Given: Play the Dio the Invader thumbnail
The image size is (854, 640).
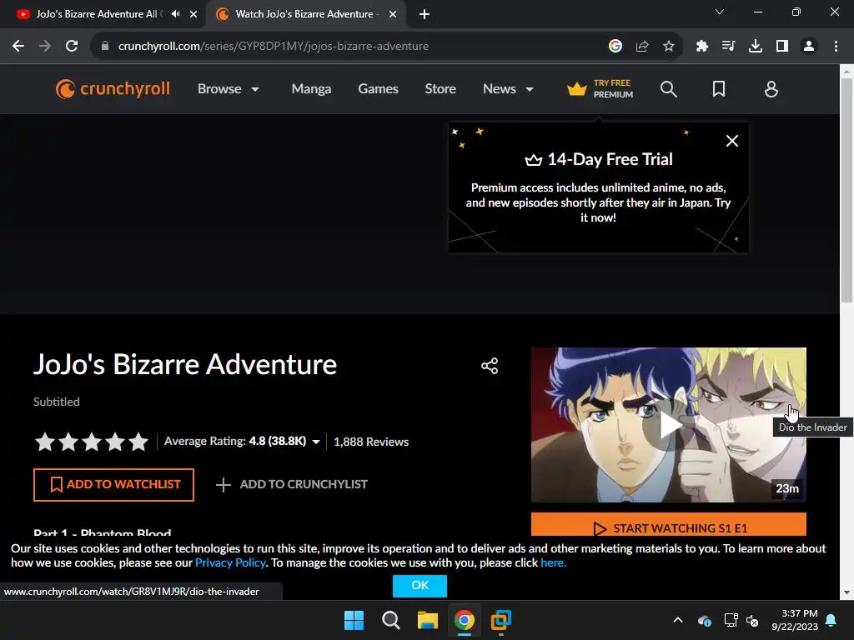Looking at the screenshot, I should 669,425.
